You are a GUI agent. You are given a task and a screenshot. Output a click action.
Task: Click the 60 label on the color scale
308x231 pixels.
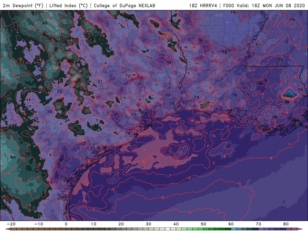pyautogui.click(x=231, y=224)
